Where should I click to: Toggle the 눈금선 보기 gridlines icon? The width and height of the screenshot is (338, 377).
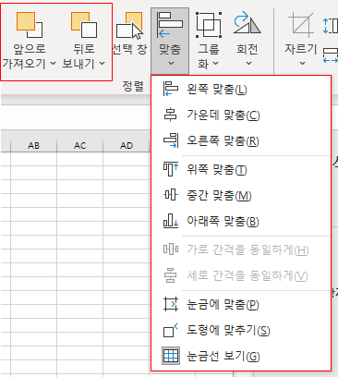[171, 356]
